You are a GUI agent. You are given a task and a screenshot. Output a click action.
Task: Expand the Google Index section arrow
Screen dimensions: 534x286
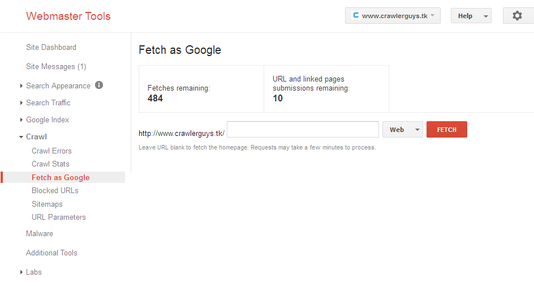[x=21, y=120]
